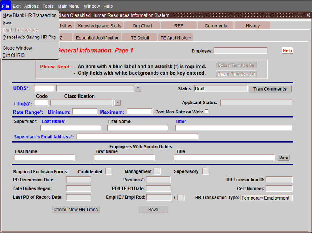This screenshot has width=312, height=233.
Task: Click Debug: Turn Msg Off button
Action: coord(236,74)
